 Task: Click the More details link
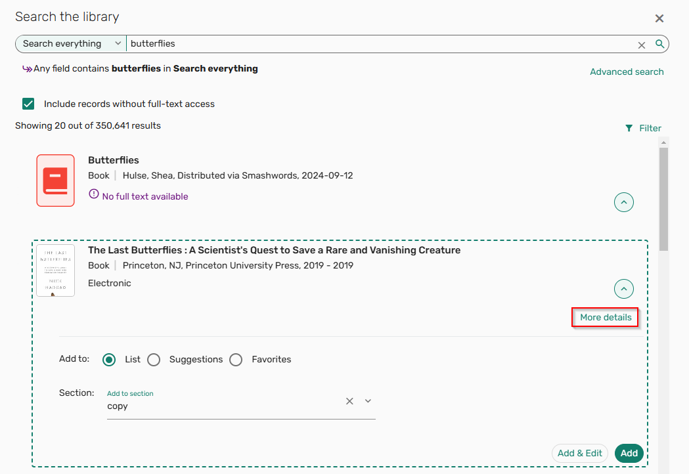point(605,318)
